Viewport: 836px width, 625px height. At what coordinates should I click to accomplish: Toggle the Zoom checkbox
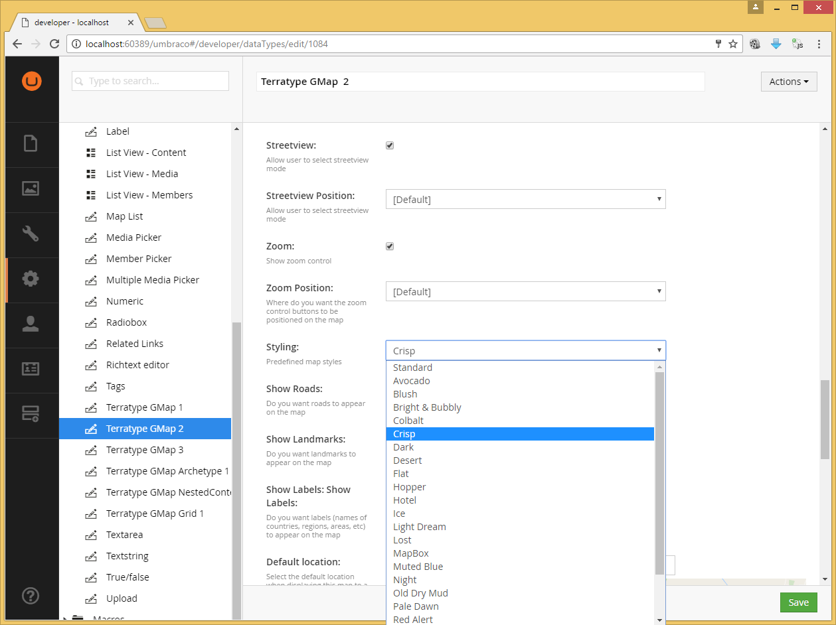pyautogui.click(x=390, y=246)
